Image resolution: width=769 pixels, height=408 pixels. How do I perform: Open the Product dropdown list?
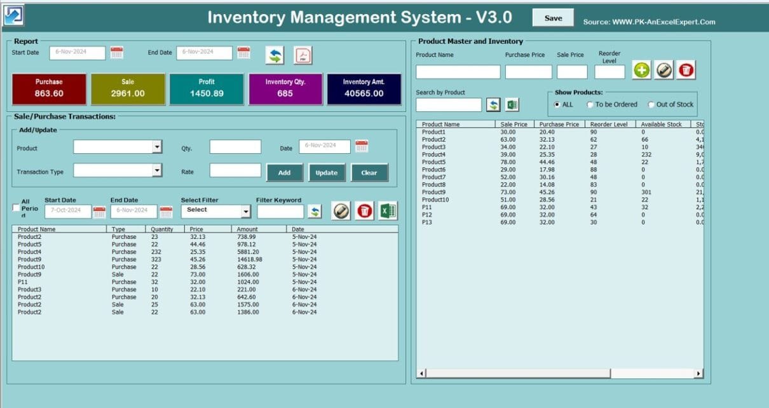point(157,147)
